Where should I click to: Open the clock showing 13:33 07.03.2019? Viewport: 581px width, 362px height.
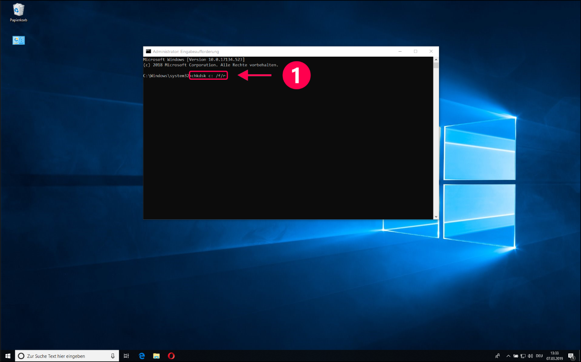pos(554,356)
